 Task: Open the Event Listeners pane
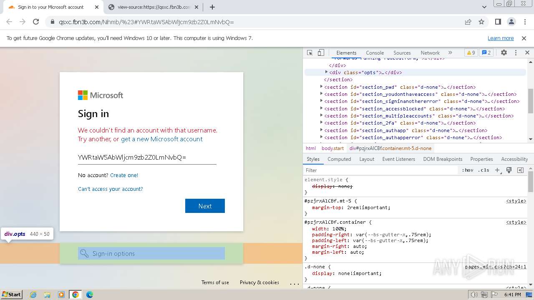pos(398,159)
